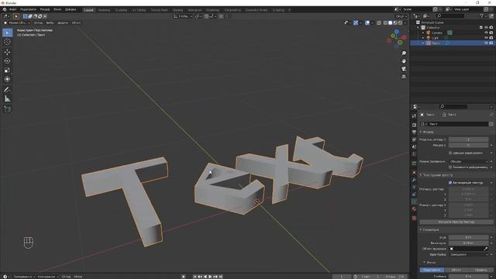Adjust the geometry Offset value field
Image resolution: width=496 pixels, height=279 pixels.
(468, 237)
